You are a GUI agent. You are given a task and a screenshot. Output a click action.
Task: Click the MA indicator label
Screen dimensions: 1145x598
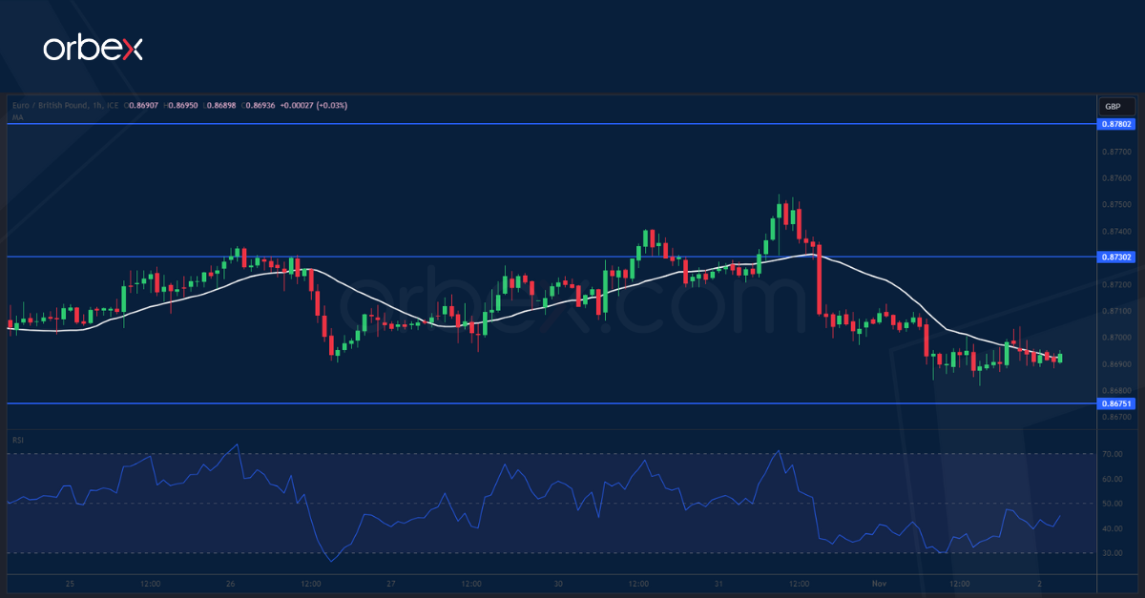click(x=17, y=116)
